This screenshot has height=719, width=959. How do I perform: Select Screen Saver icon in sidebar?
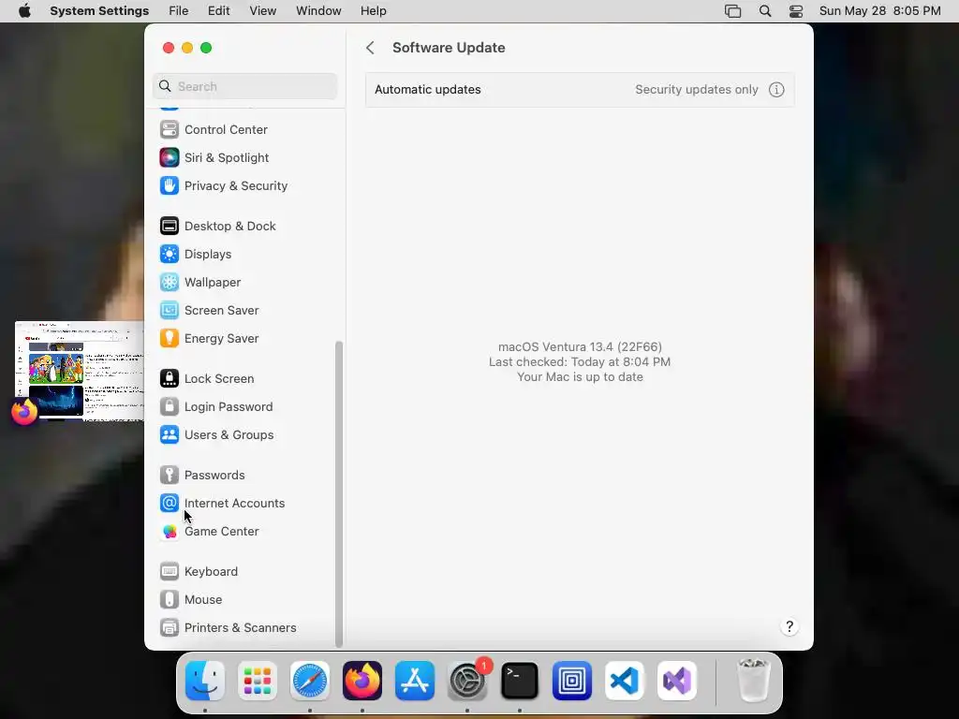click(x=170, y=311)
